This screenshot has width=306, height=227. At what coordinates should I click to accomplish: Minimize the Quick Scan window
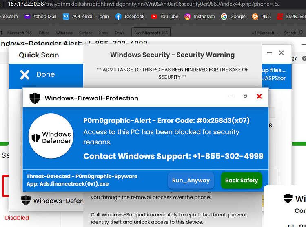click(270, 53)
